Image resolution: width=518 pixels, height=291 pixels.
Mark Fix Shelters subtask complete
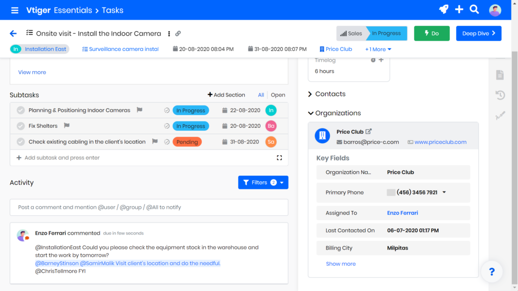coord(21,126)
